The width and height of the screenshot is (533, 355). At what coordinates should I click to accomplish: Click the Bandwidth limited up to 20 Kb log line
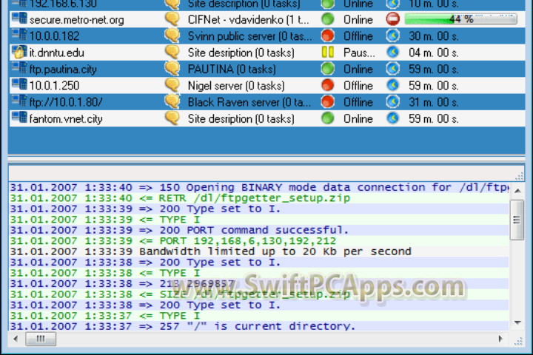coord(259,251)
